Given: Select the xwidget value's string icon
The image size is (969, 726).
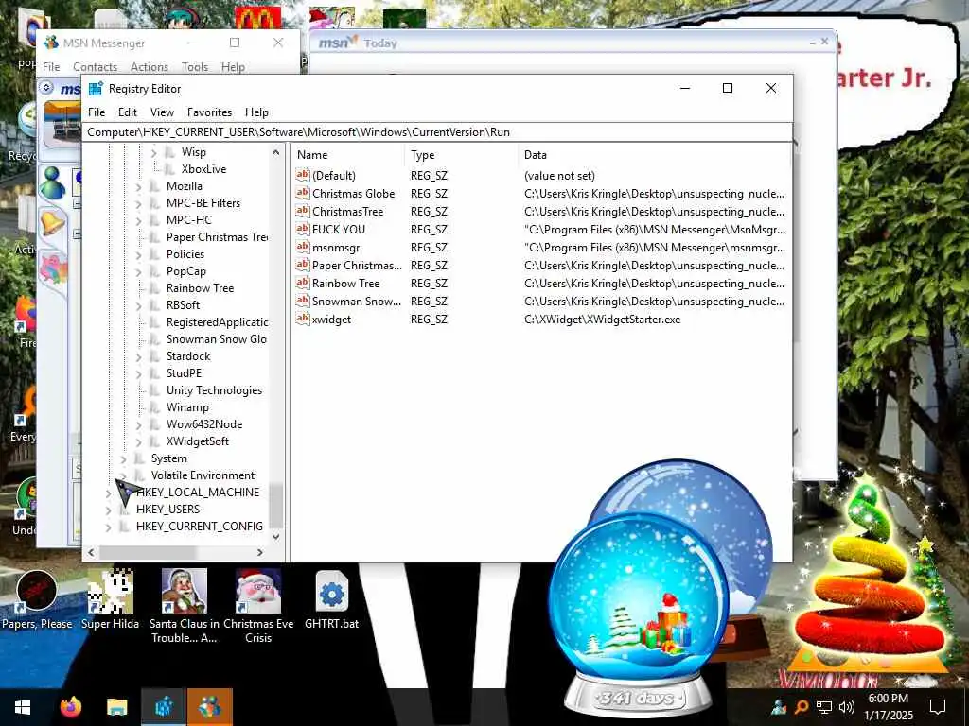Looking at the screenshot, I should 302,320.
